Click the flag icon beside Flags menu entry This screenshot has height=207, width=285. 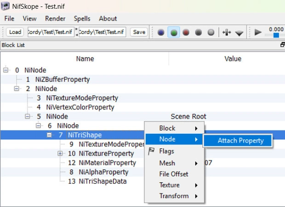pos(151,151)
